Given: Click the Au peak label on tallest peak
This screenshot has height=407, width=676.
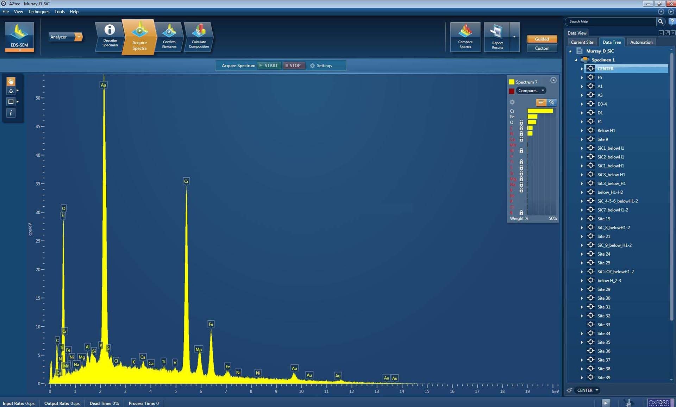Looking at the screenshot, I should (x=104, y=85).
